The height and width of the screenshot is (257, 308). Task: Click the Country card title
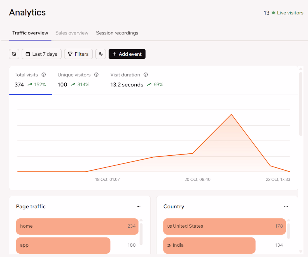[x=174, y=207]
